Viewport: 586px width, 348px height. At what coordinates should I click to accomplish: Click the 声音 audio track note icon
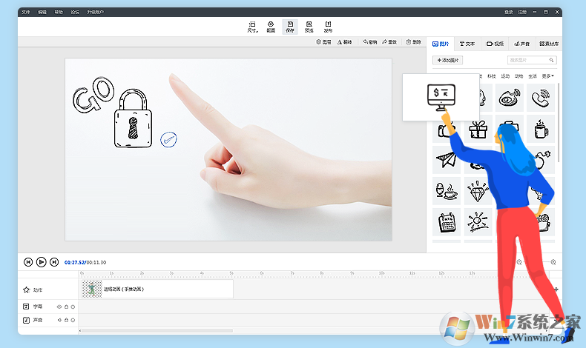(x=26, y=320)
